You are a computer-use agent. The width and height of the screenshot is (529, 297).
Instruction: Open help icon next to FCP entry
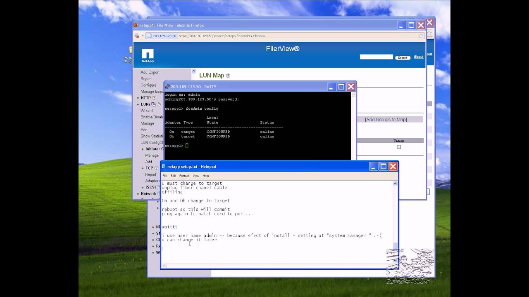pos(156,168)
